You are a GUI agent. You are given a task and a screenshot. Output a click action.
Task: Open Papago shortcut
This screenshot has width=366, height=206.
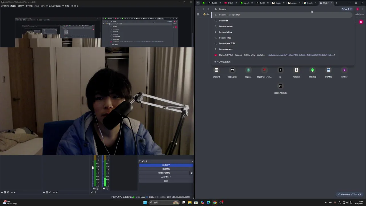(248, 72)
